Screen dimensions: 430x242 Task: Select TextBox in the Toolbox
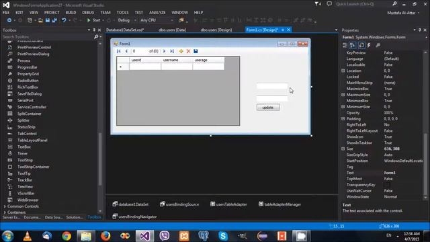pos(24,147)
